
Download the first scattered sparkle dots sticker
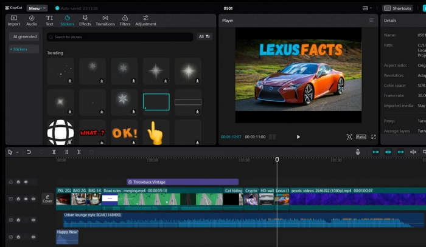click(x=70, y=81)
